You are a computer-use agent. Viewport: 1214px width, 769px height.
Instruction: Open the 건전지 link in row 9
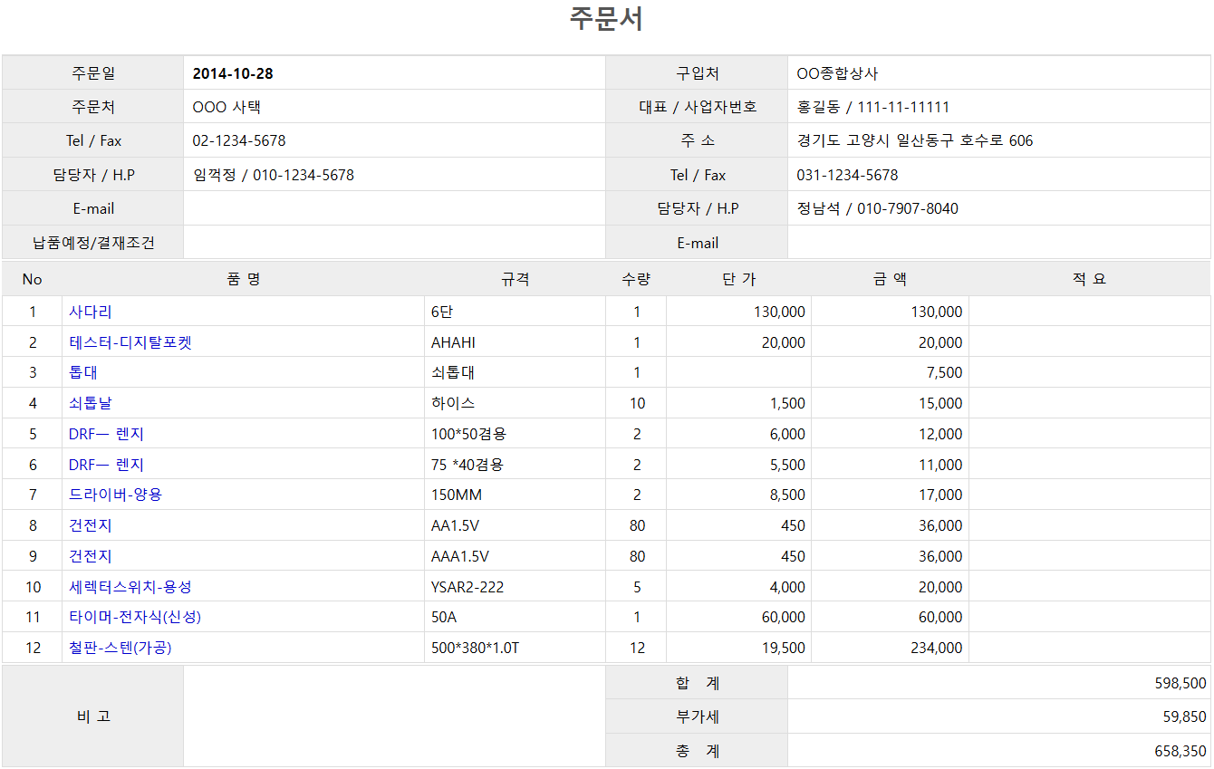pos(91,556)
